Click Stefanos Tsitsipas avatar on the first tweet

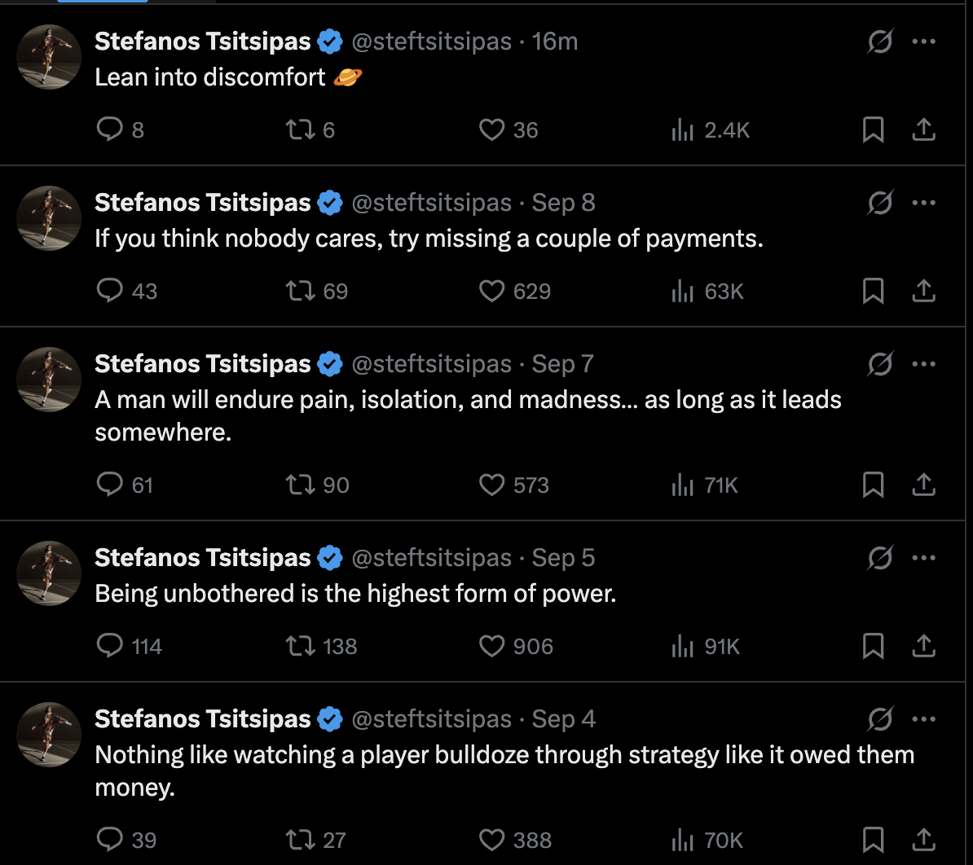click(x=50, y=56)
